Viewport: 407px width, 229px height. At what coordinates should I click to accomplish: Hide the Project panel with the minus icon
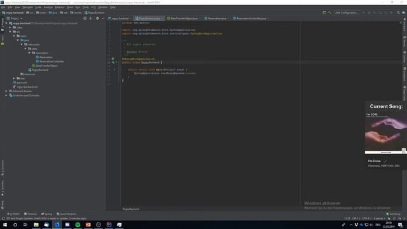pos(103,18)
